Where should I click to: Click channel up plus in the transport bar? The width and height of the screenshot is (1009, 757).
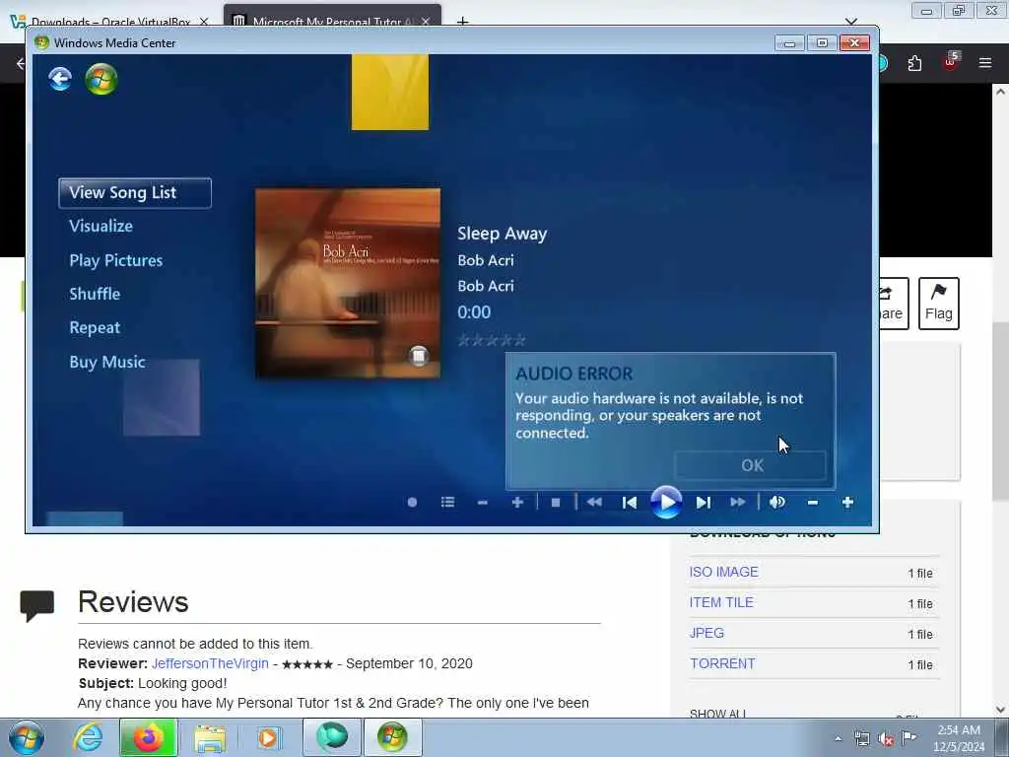pyautogui.click(x=517, y=502)
